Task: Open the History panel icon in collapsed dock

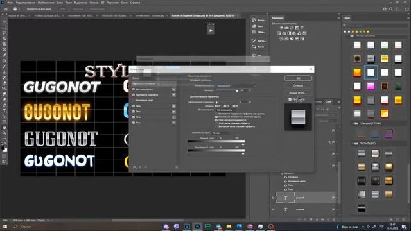Action: pyautogui.click(x=254, y=20)
